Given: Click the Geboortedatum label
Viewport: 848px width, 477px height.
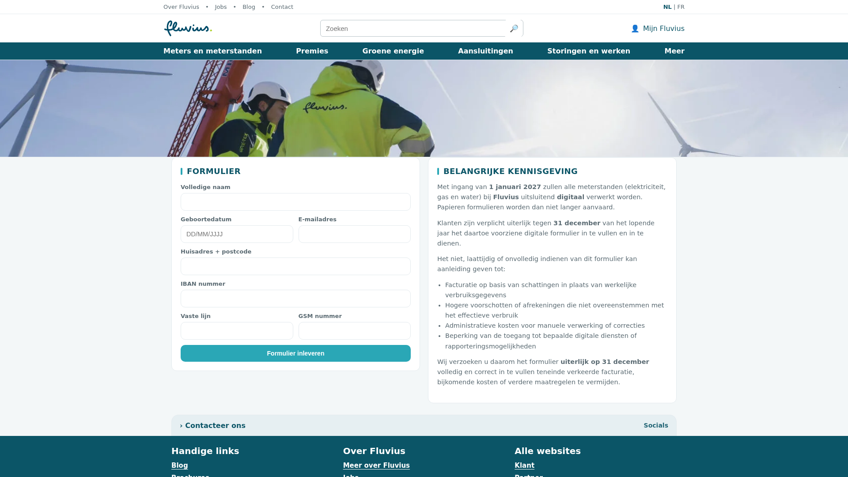Looking at the screenshot, I should [x=206, y=220].
